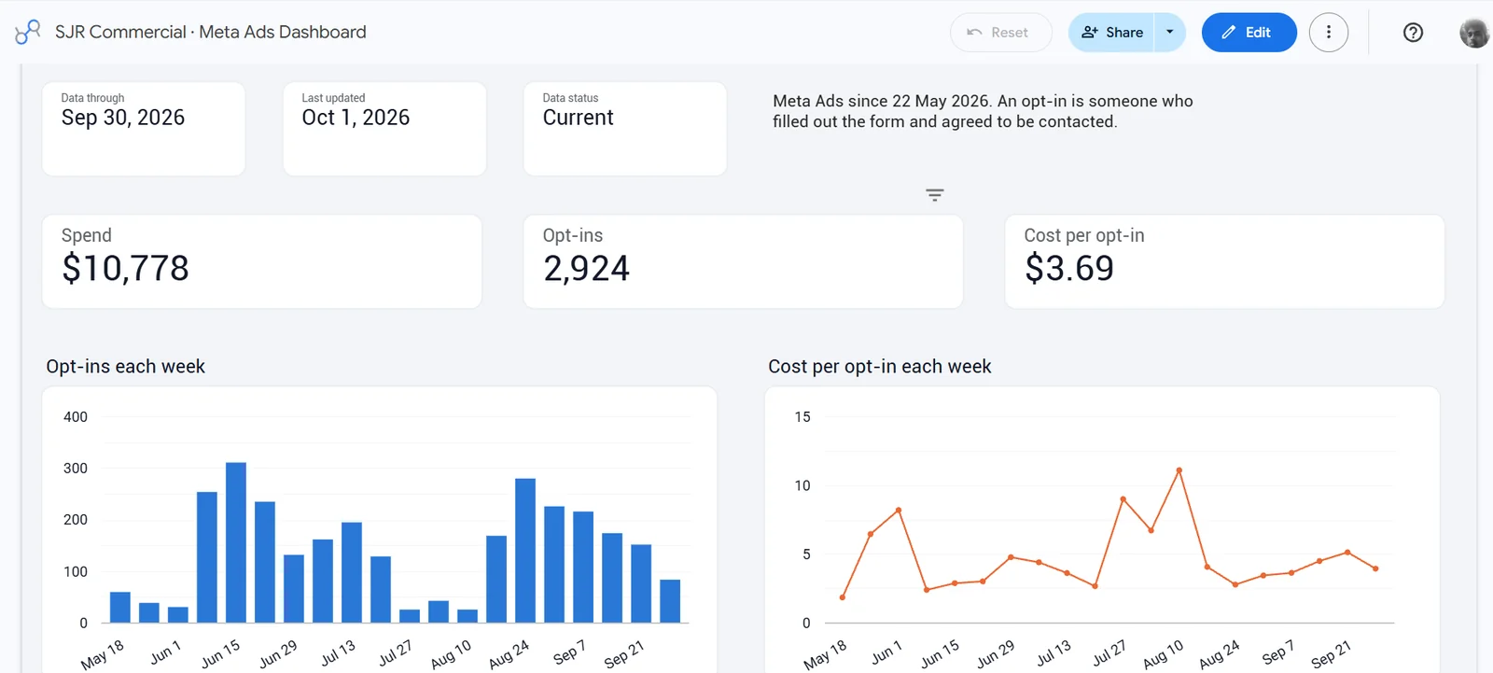Expand the Share dropdown arrow
Screen dimensions: 1493x673
[x=1169, y=32]
